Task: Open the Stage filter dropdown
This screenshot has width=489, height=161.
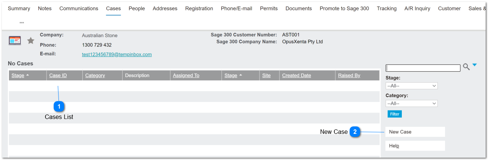Action: point(411,86)
